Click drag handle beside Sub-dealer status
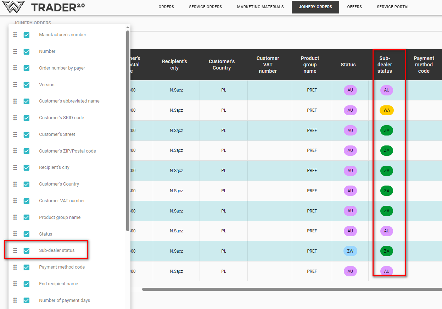Image resolution: width=442 pixels, height=309 pixels. (x=15, y=250)
